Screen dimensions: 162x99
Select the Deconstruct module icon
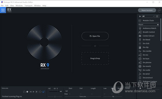click(140, 78)
